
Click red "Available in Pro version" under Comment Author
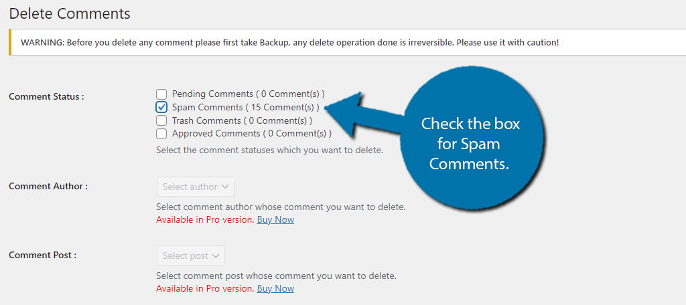coord(205,220)
